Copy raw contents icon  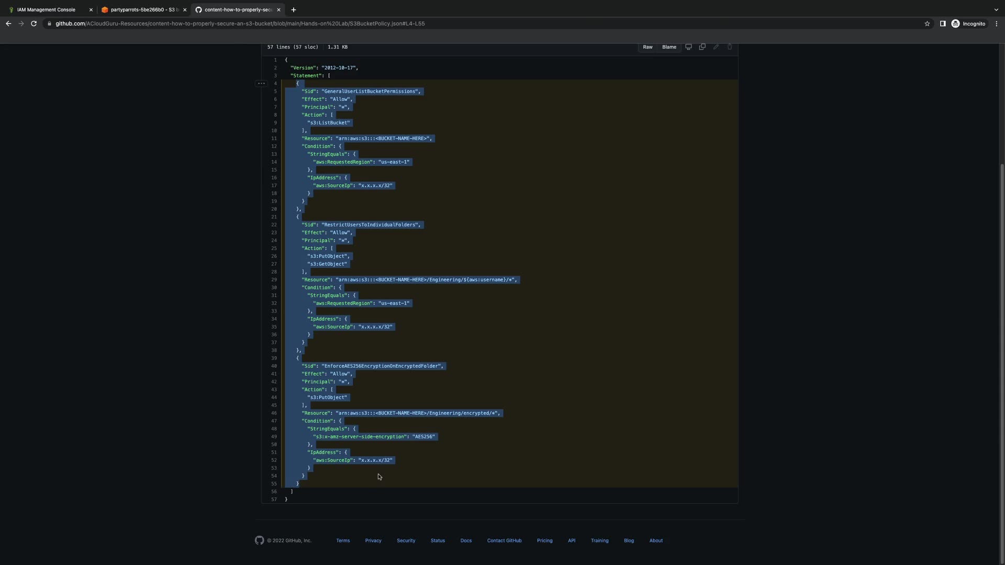(x=702, y=47)
